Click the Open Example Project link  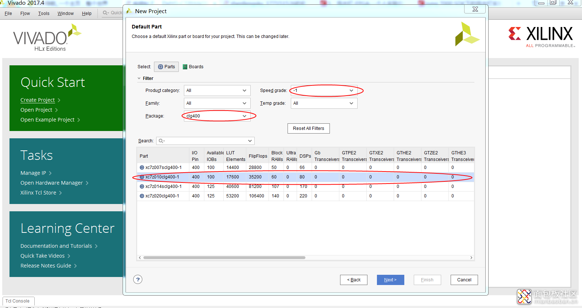[x=47, y=120]
